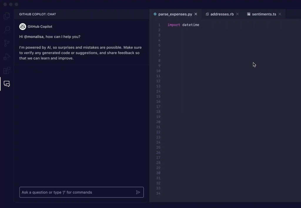Screen dimensions: 301x208
Task: Close the sentiments.ts editor tab
Action: (x=280, y=14)
